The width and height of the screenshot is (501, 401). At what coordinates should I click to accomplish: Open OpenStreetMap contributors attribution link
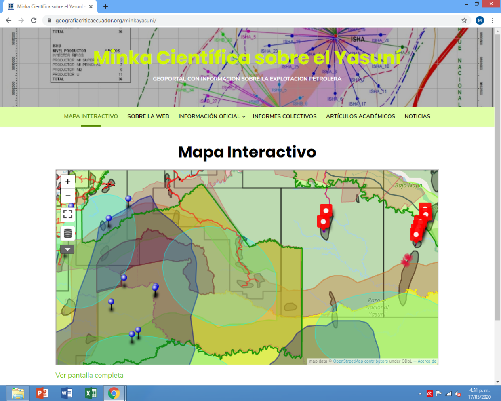pyautogui.click(x=360, y=361)
